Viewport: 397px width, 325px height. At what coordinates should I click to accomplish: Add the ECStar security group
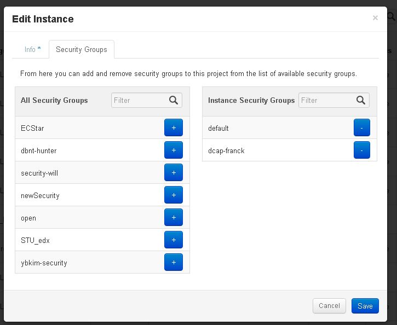[x=174, y=127]
